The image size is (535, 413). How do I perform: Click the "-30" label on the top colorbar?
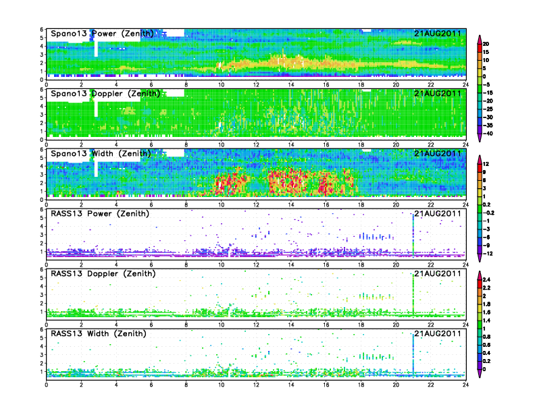point(488,117)
